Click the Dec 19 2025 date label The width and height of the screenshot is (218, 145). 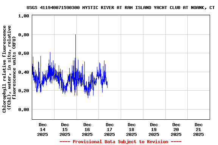point(154,130)
